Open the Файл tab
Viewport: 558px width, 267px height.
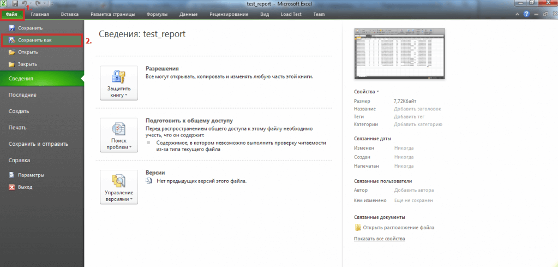coord(12,14)
